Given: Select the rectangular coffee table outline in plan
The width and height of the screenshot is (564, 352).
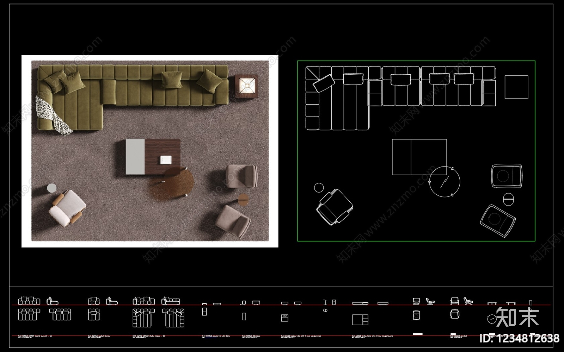Looking at the screenshot, I should click(419, 157).
